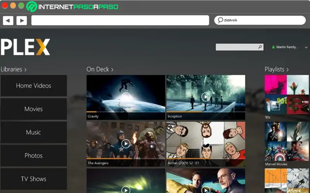Viewport: 310px width, 193px height.
Task: Click the Inception progress bar
Action: 206,112
